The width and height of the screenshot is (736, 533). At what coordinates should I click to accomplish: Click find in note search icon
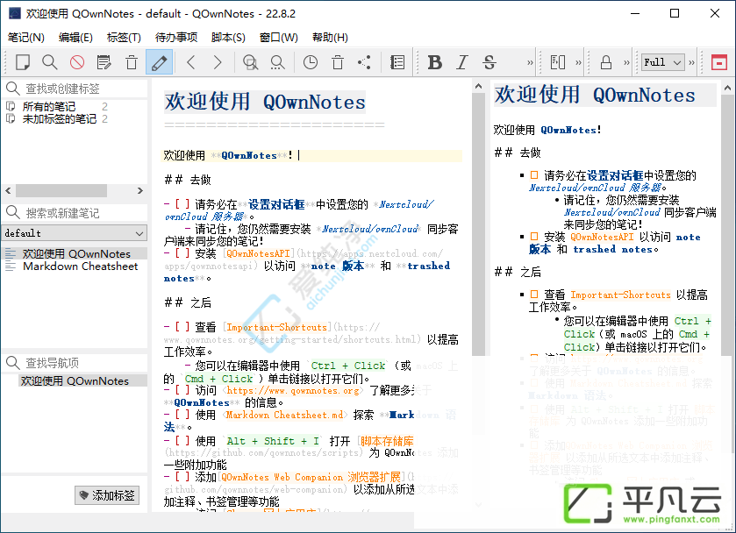(250, 62)
